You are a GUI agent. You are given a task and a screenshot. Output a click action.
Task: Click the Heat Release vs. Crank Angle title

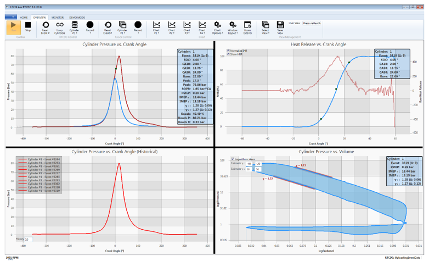coord(318,44)
